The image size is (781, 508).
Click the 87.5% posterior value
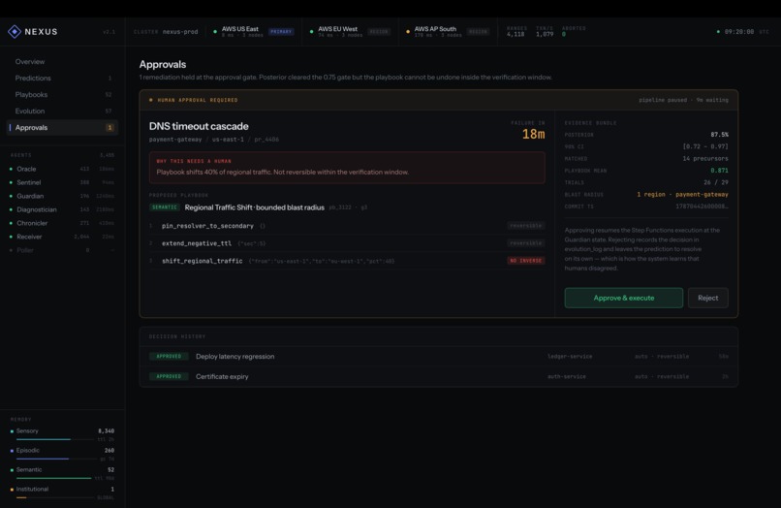(719, 135)
